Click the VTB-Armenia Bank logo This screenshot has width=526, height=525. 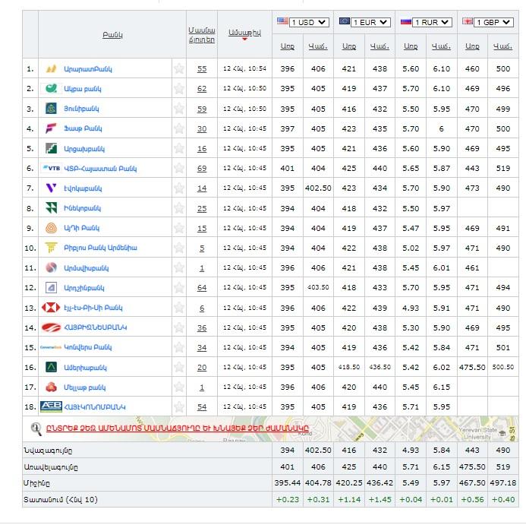(52, 168)
